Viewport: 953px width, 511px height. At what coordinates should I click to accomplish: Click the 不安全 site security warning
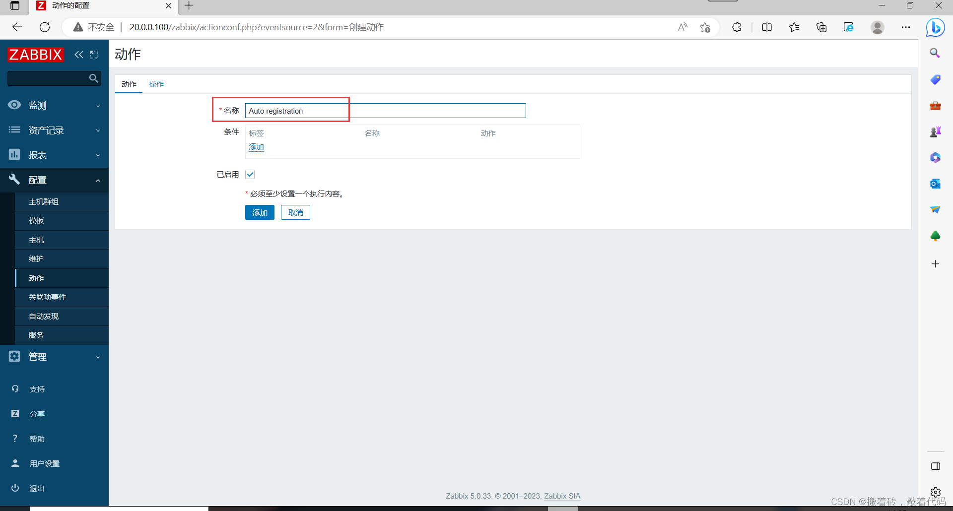click(x=94, y=27)
